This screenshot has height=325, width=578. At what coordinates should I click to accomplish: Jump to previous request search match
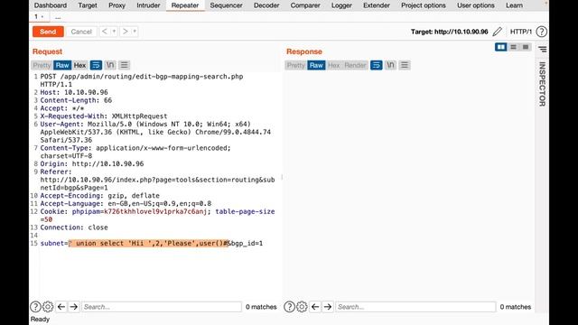coord(61,307)
